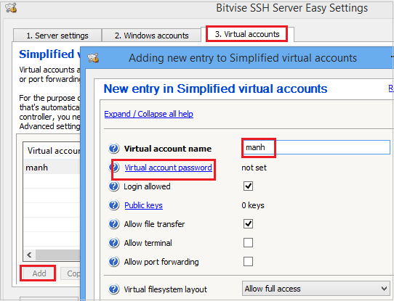The width and height of the screenshot is (394, 301).
Task: Click the New entry in Simplified virtual accounts heading
Action: 215,88
